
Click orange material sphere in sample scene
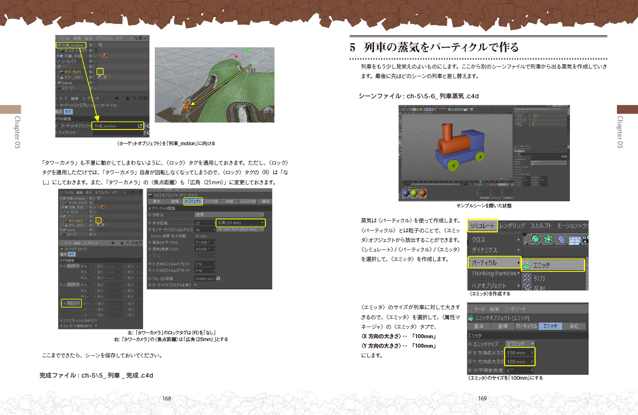[422, 193]
